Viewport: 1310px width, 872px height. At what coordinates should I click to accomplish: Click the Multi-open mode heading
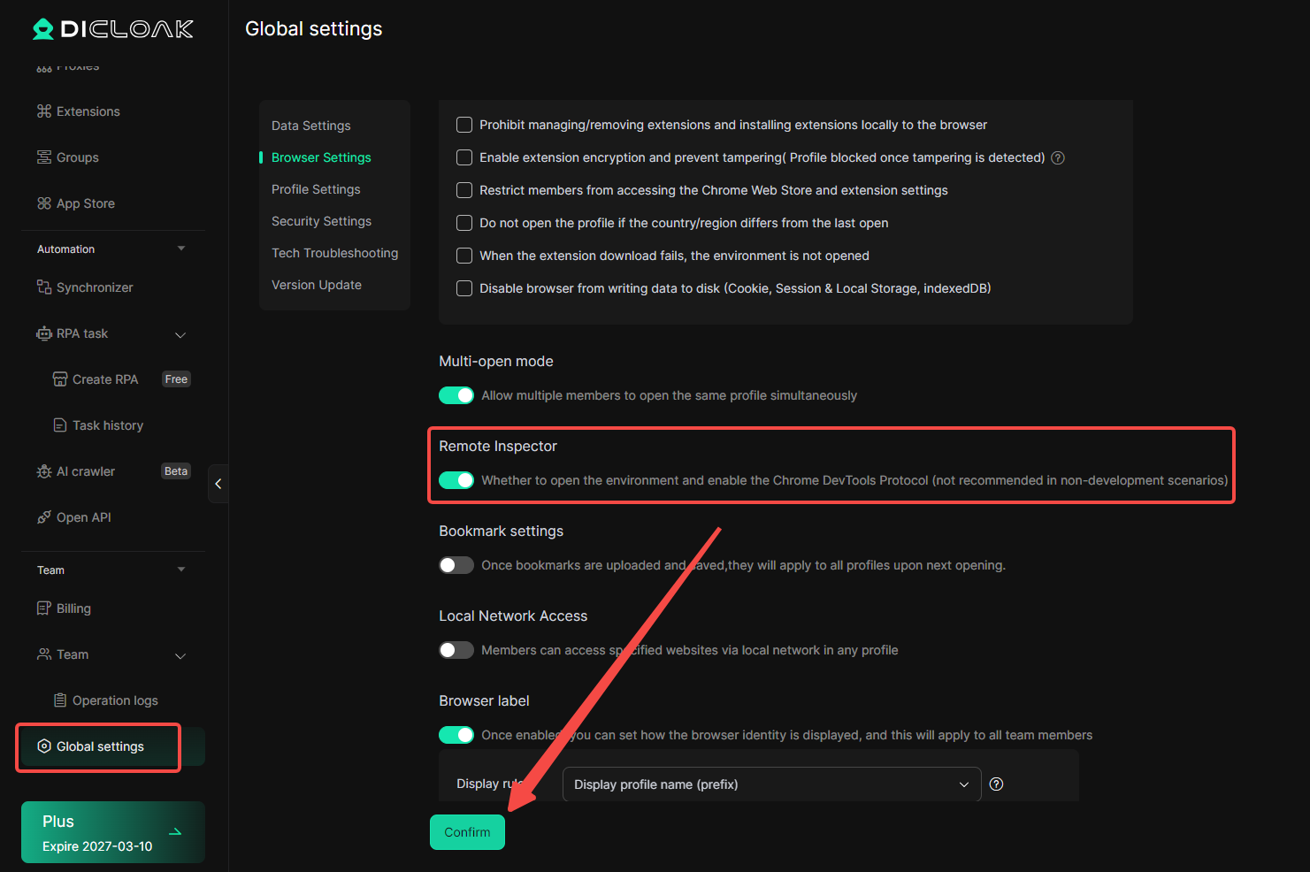496,362
